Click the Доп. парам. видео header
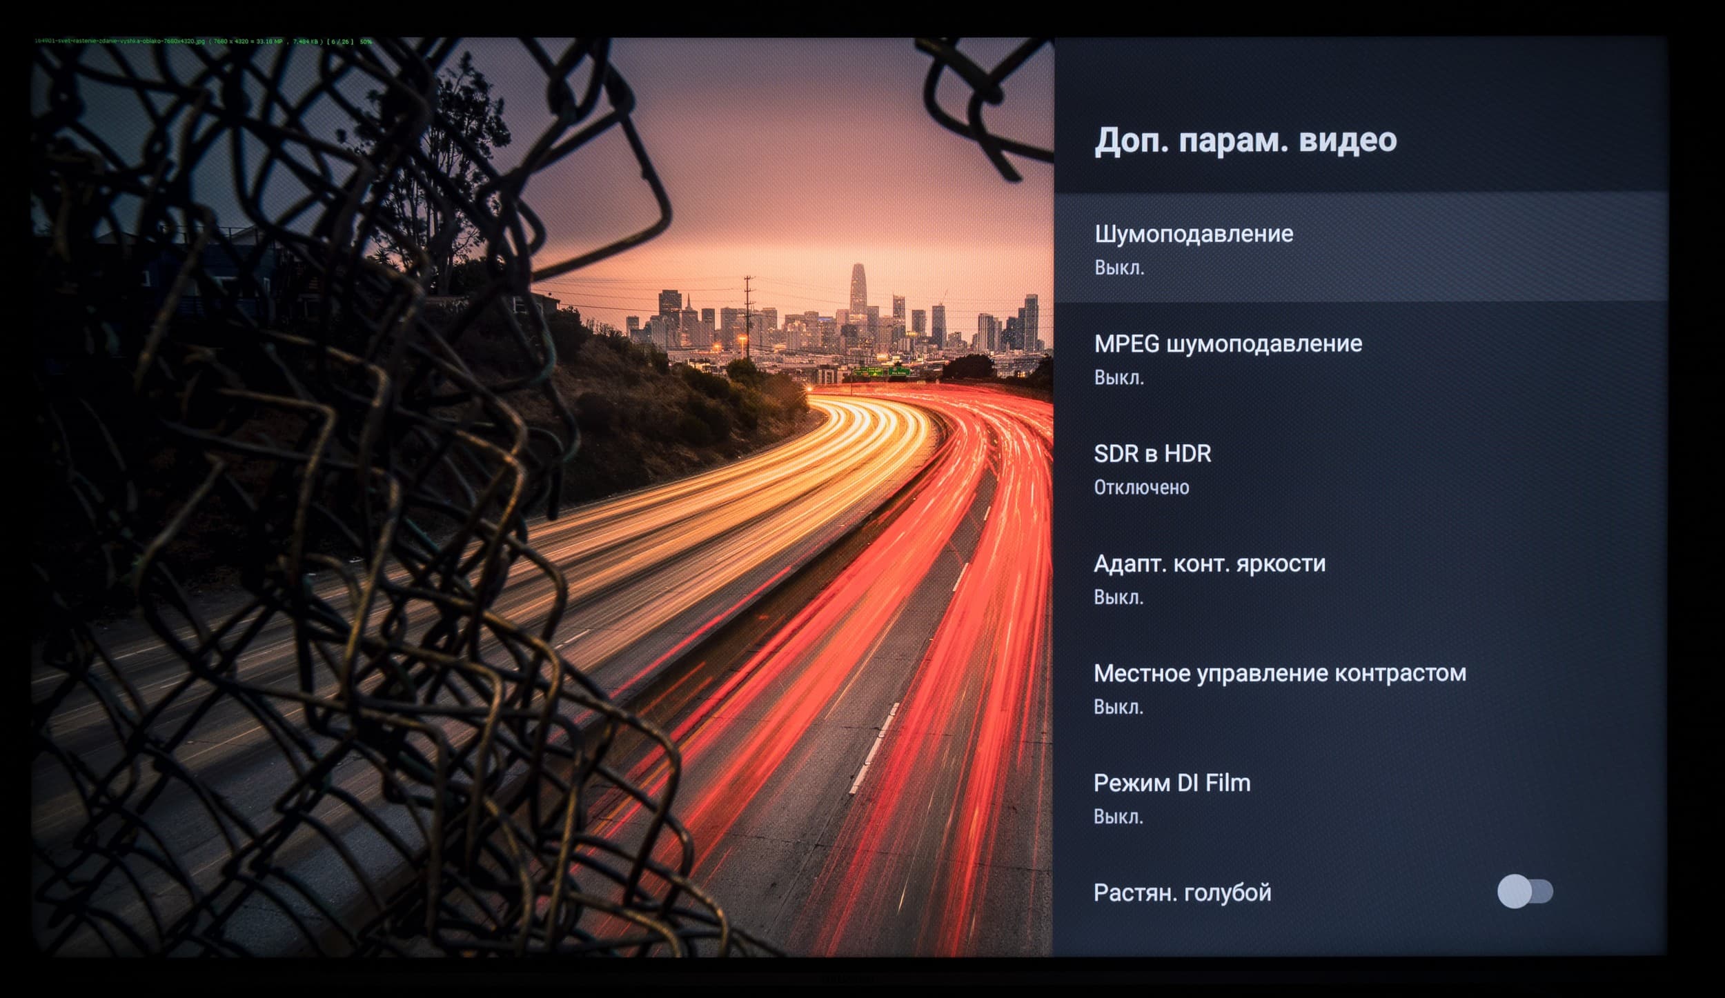The height and width of the screenshot is (998, 1725). (1245, 140)
